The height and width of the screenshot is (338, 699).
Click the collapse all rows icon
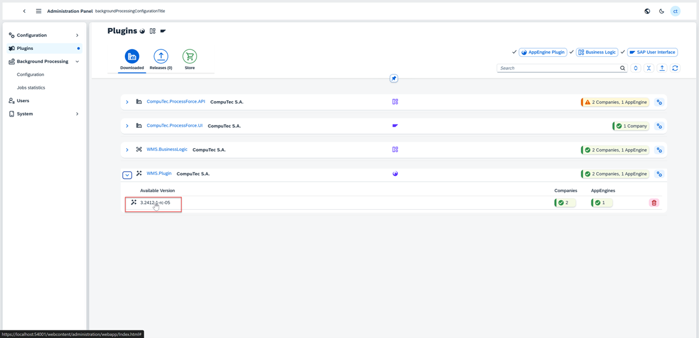648,69
